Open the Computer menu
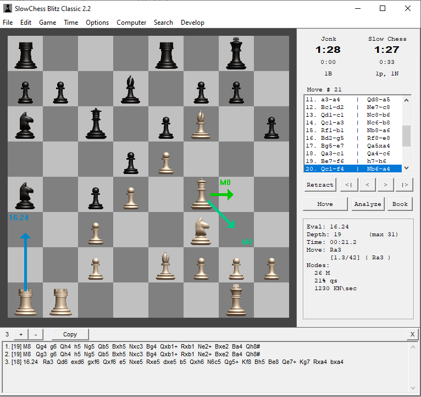The image size is (421, 397). [x=131, y=23]
